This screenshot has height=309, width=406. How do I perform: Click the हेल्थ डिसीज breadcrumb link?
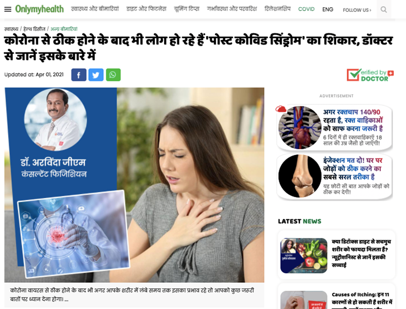(x=34, y=29)
